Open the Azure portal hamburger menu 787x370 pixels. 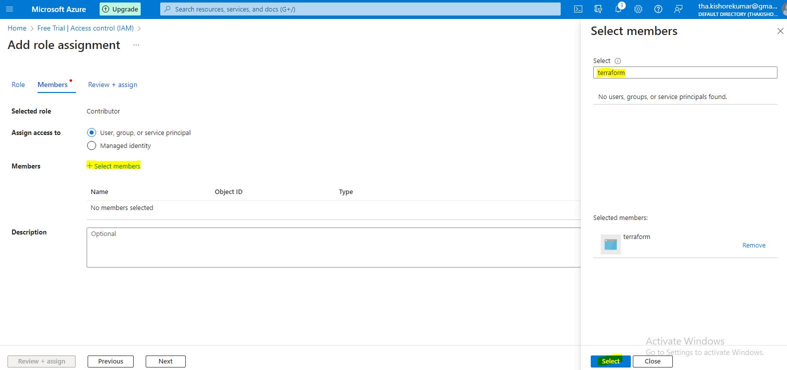tap(10, 9)
